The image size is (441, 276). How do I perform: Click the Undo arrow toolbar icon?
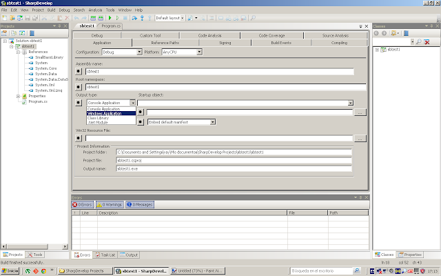[x=76, y=18]
